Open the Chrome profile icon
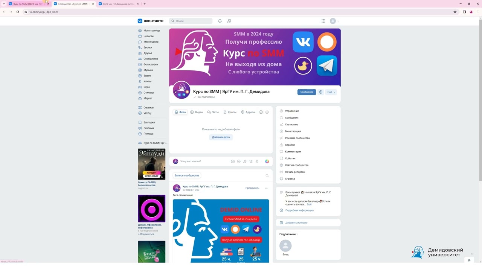The image size is (482, 271). [471, 12]
